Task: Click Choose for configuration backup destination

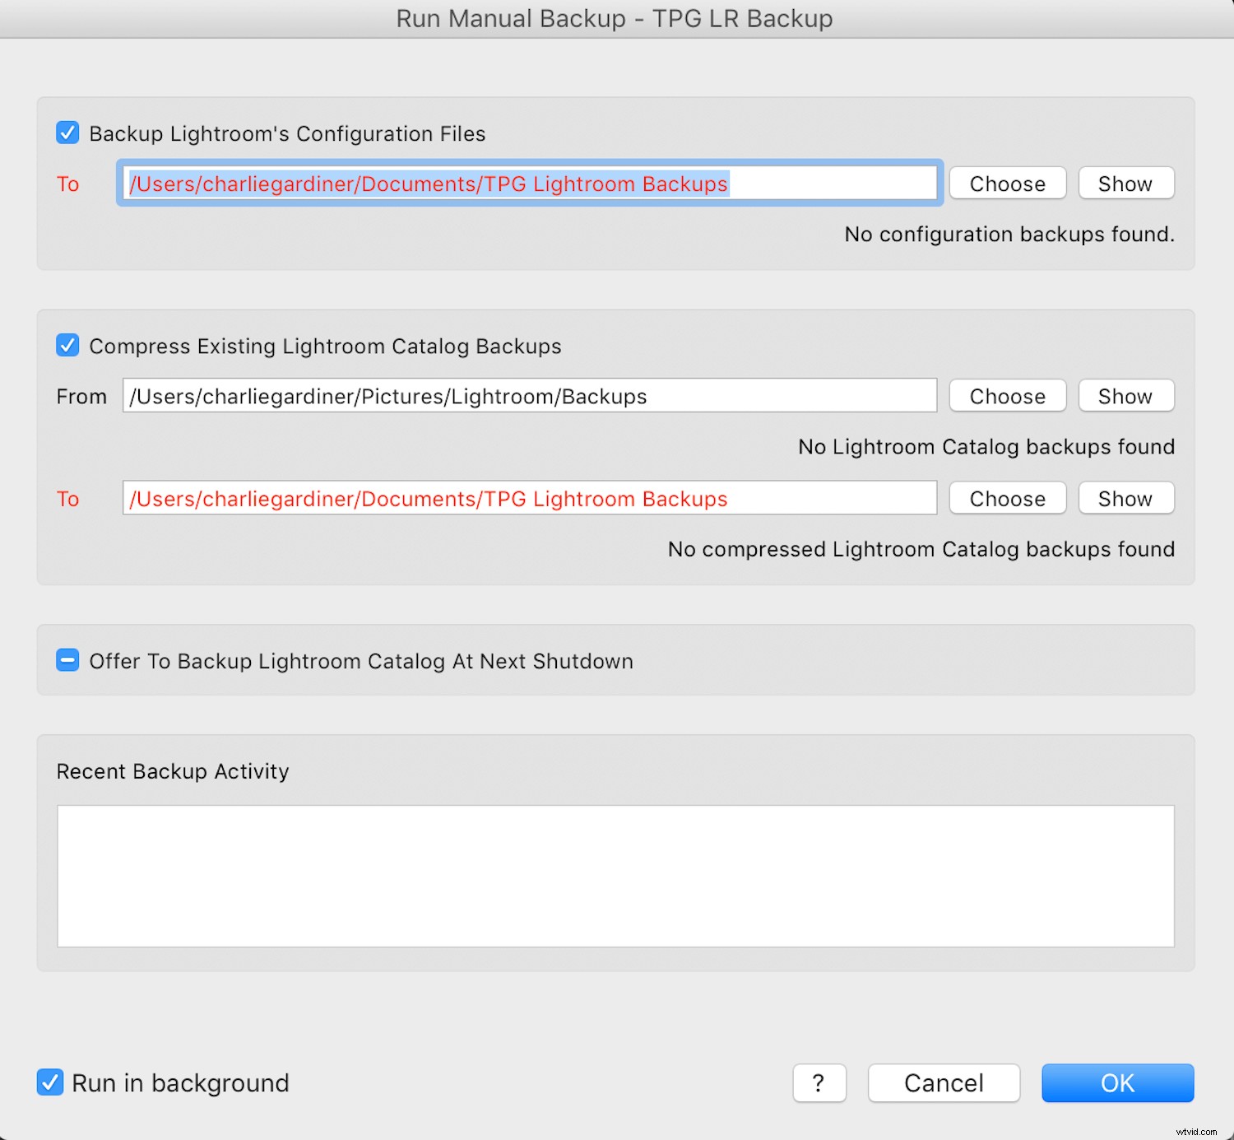Action: coord(1007,184)
